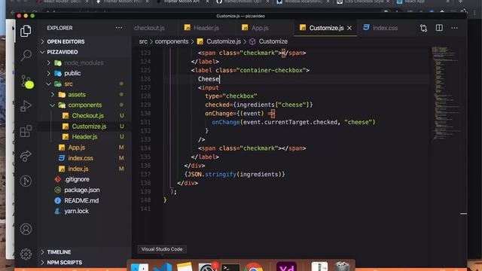
Task: Open the Manage settings gear
Action: 26,254
